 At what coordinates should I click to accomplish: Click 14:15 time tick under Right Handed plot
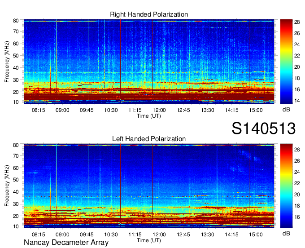(x=232, y=110)
